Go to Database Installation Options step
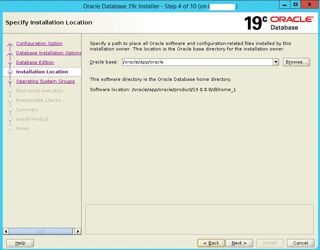Screen dimensions: 320x250 [x=49, y=53]
